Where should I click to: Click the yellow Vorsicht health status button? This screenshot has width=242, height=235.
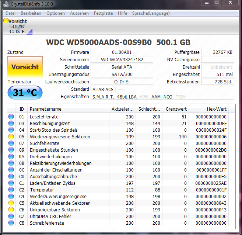[25, 67]
